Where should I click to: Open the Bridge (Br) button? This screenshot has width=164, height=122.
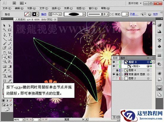point(14,3)
